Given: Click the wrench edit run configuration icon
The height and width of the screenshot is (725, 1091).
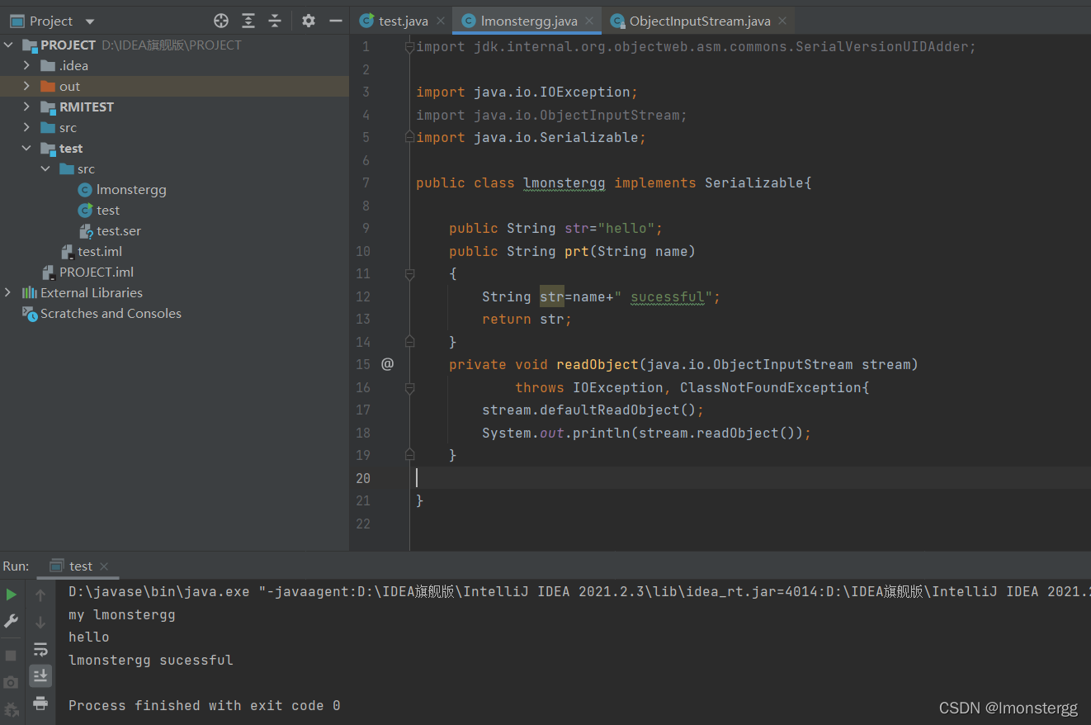Looking at the screenshot, I should click(x=12, y=621).
